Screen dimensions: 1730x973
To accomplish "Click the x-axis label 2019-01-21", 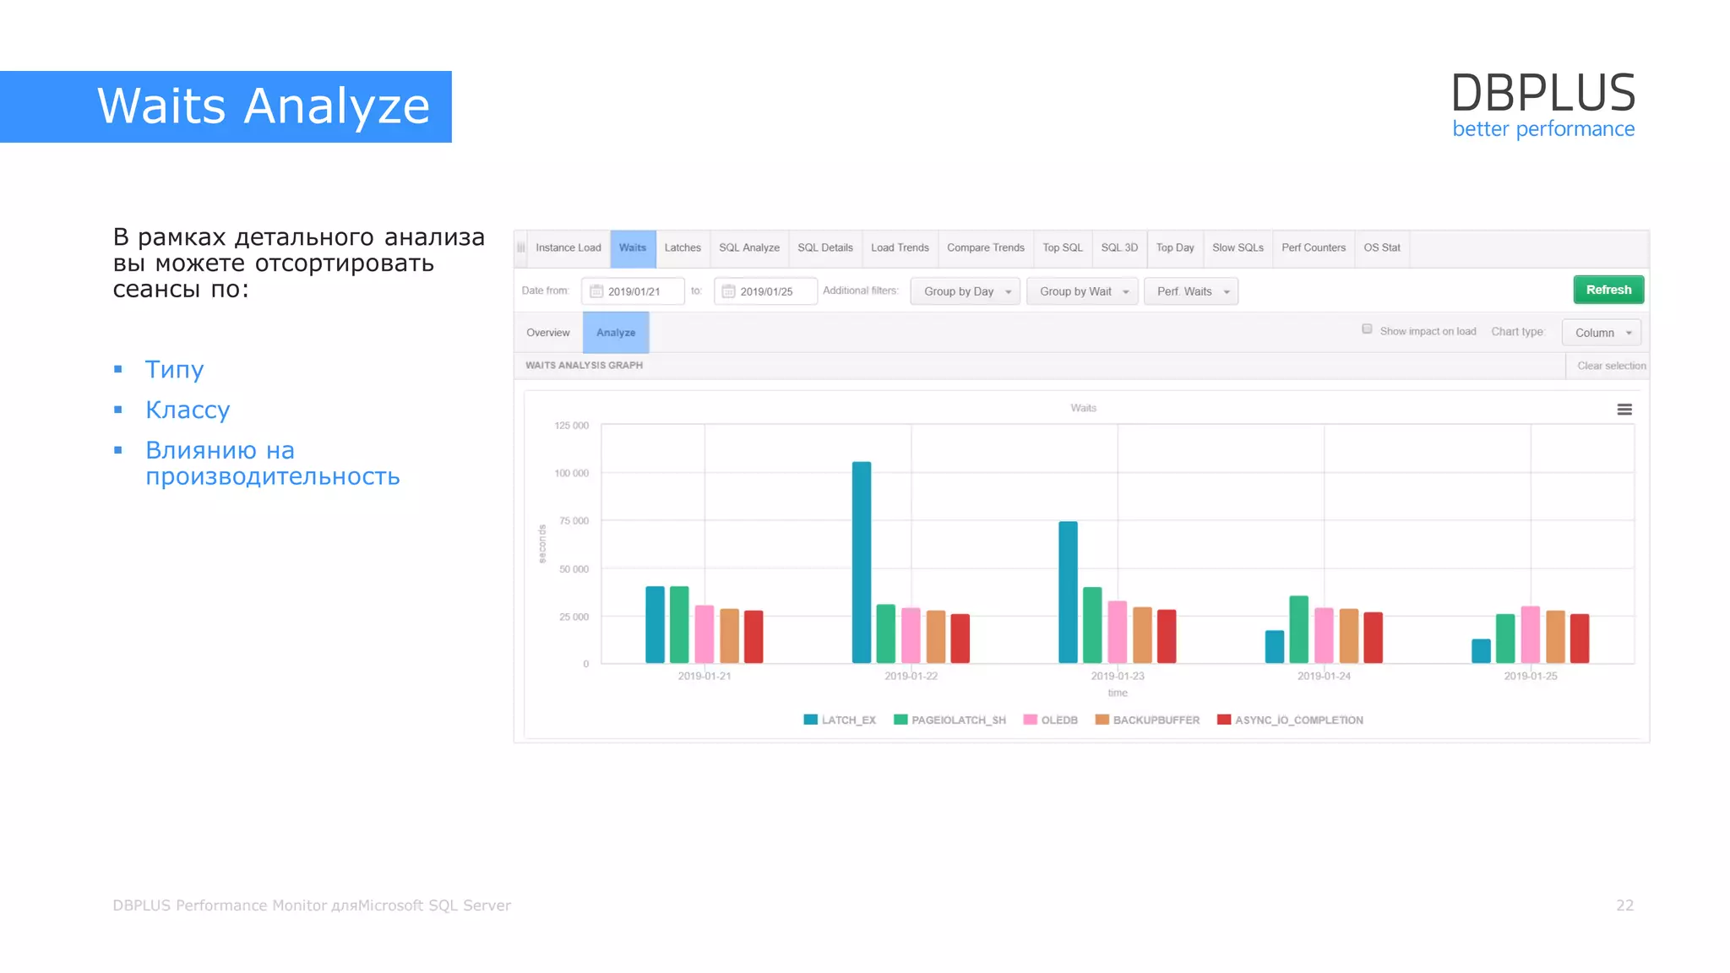I will [705, 676].
